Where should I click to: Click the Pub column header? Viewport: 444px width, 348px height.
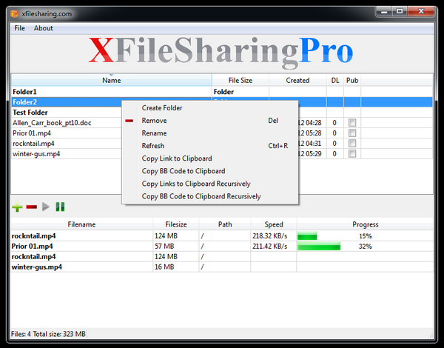pos(352,80)
